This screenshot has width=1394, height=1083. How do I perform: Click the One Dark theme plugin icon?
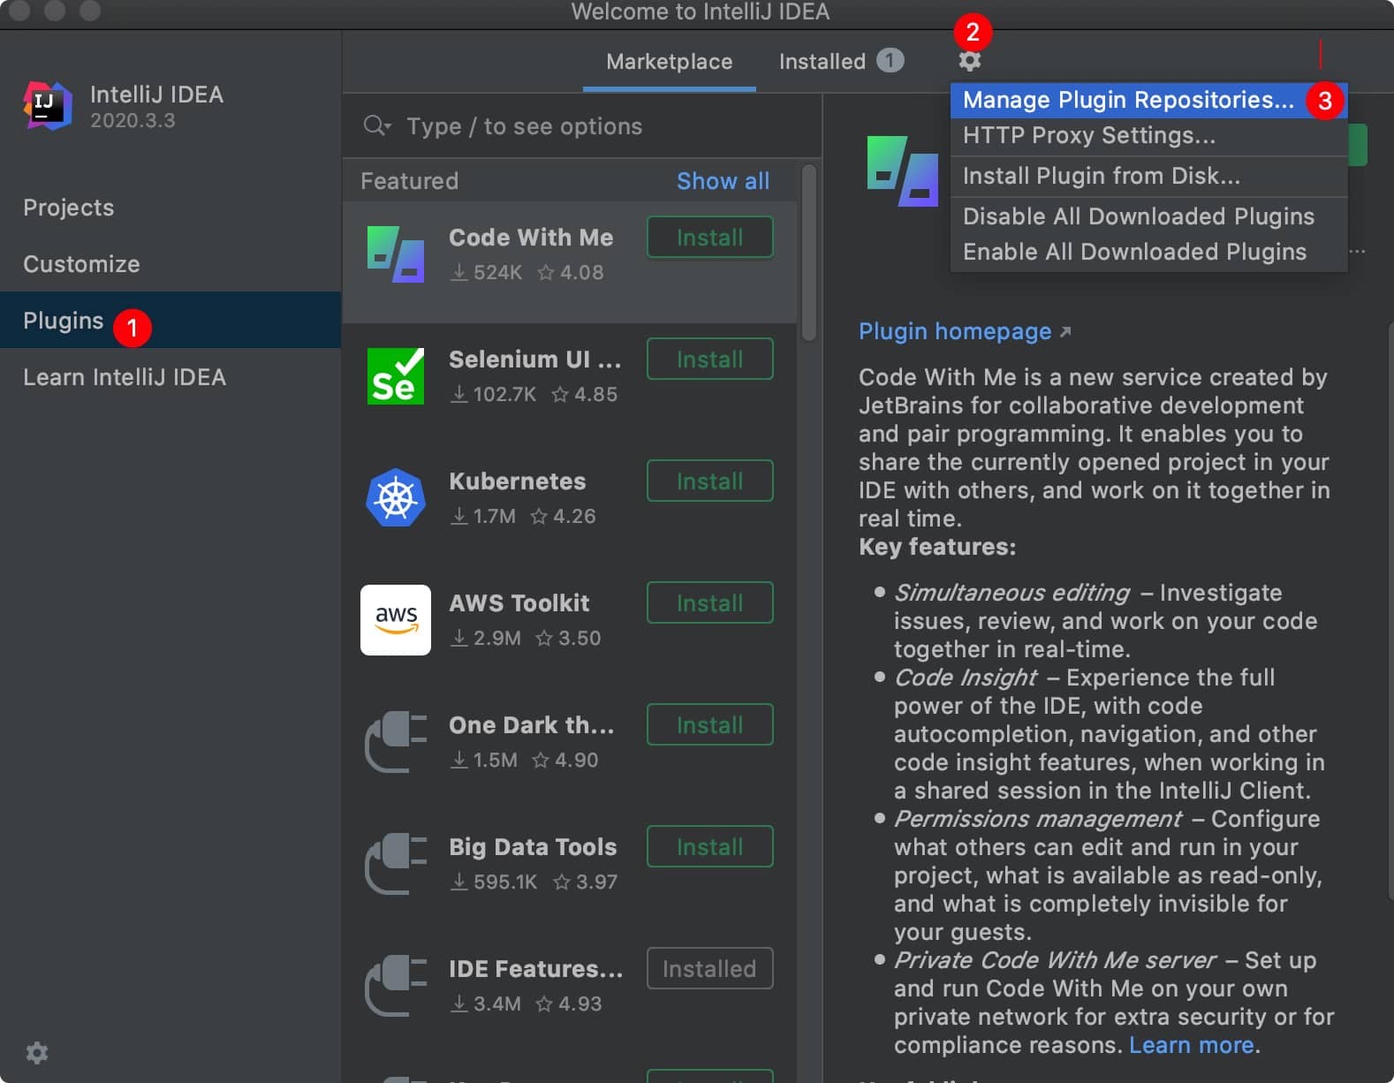[395, 742]
